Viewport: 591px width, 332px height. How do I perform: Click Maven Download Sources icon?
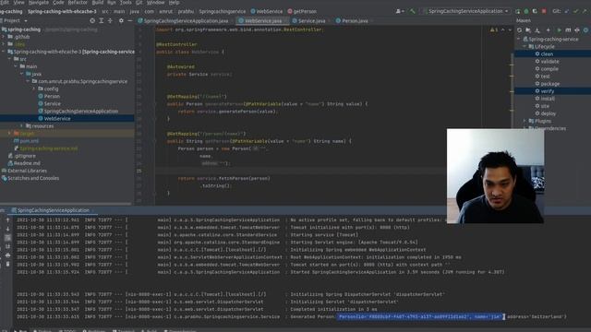[537, 30]
